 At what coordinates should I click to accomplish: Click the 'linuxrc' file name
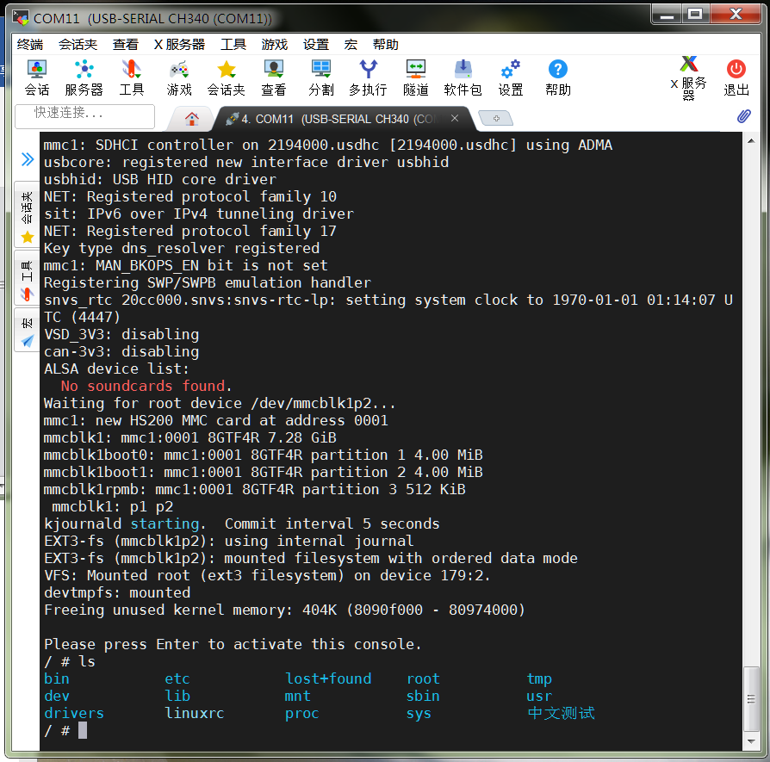click(x=195, y=713)
